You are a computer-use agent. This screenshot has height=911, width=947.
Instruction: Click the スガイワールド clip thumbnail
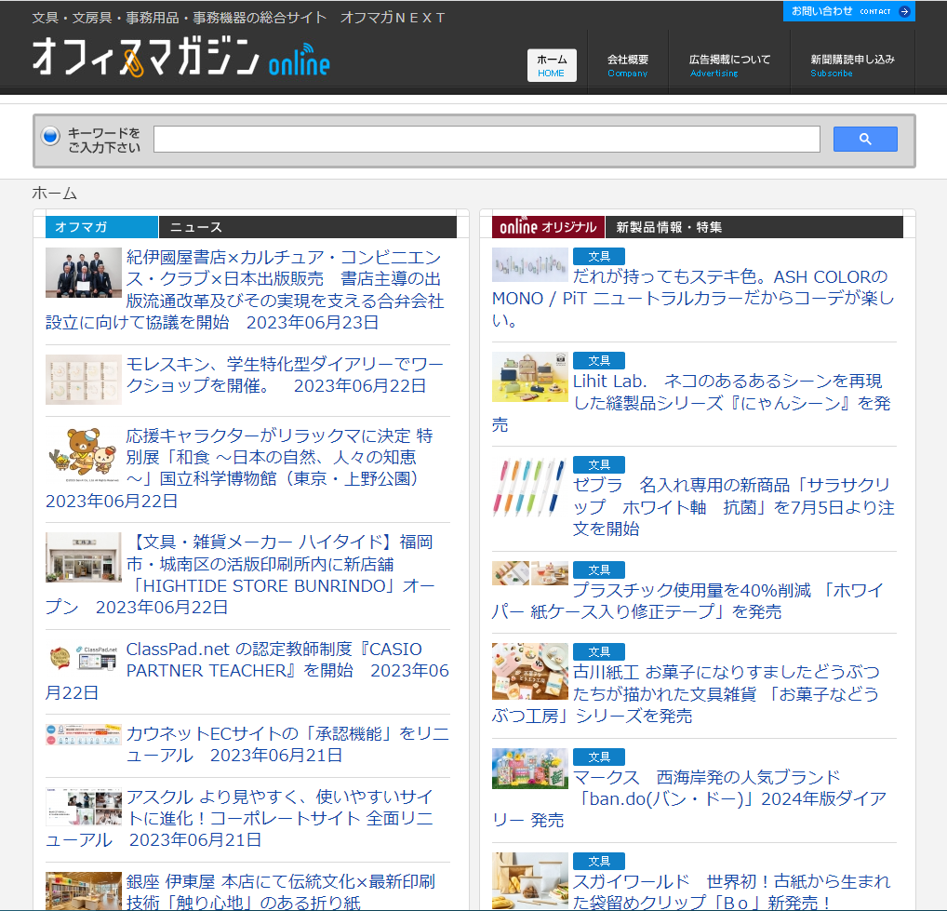[x=529, y=882]
